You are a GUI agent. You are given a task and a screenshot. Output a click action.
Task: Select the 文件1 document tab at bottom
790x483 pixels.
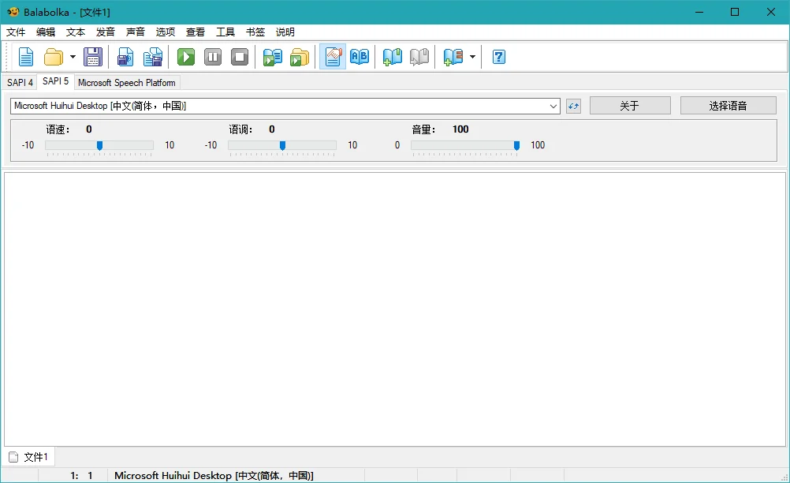point(29,457)
